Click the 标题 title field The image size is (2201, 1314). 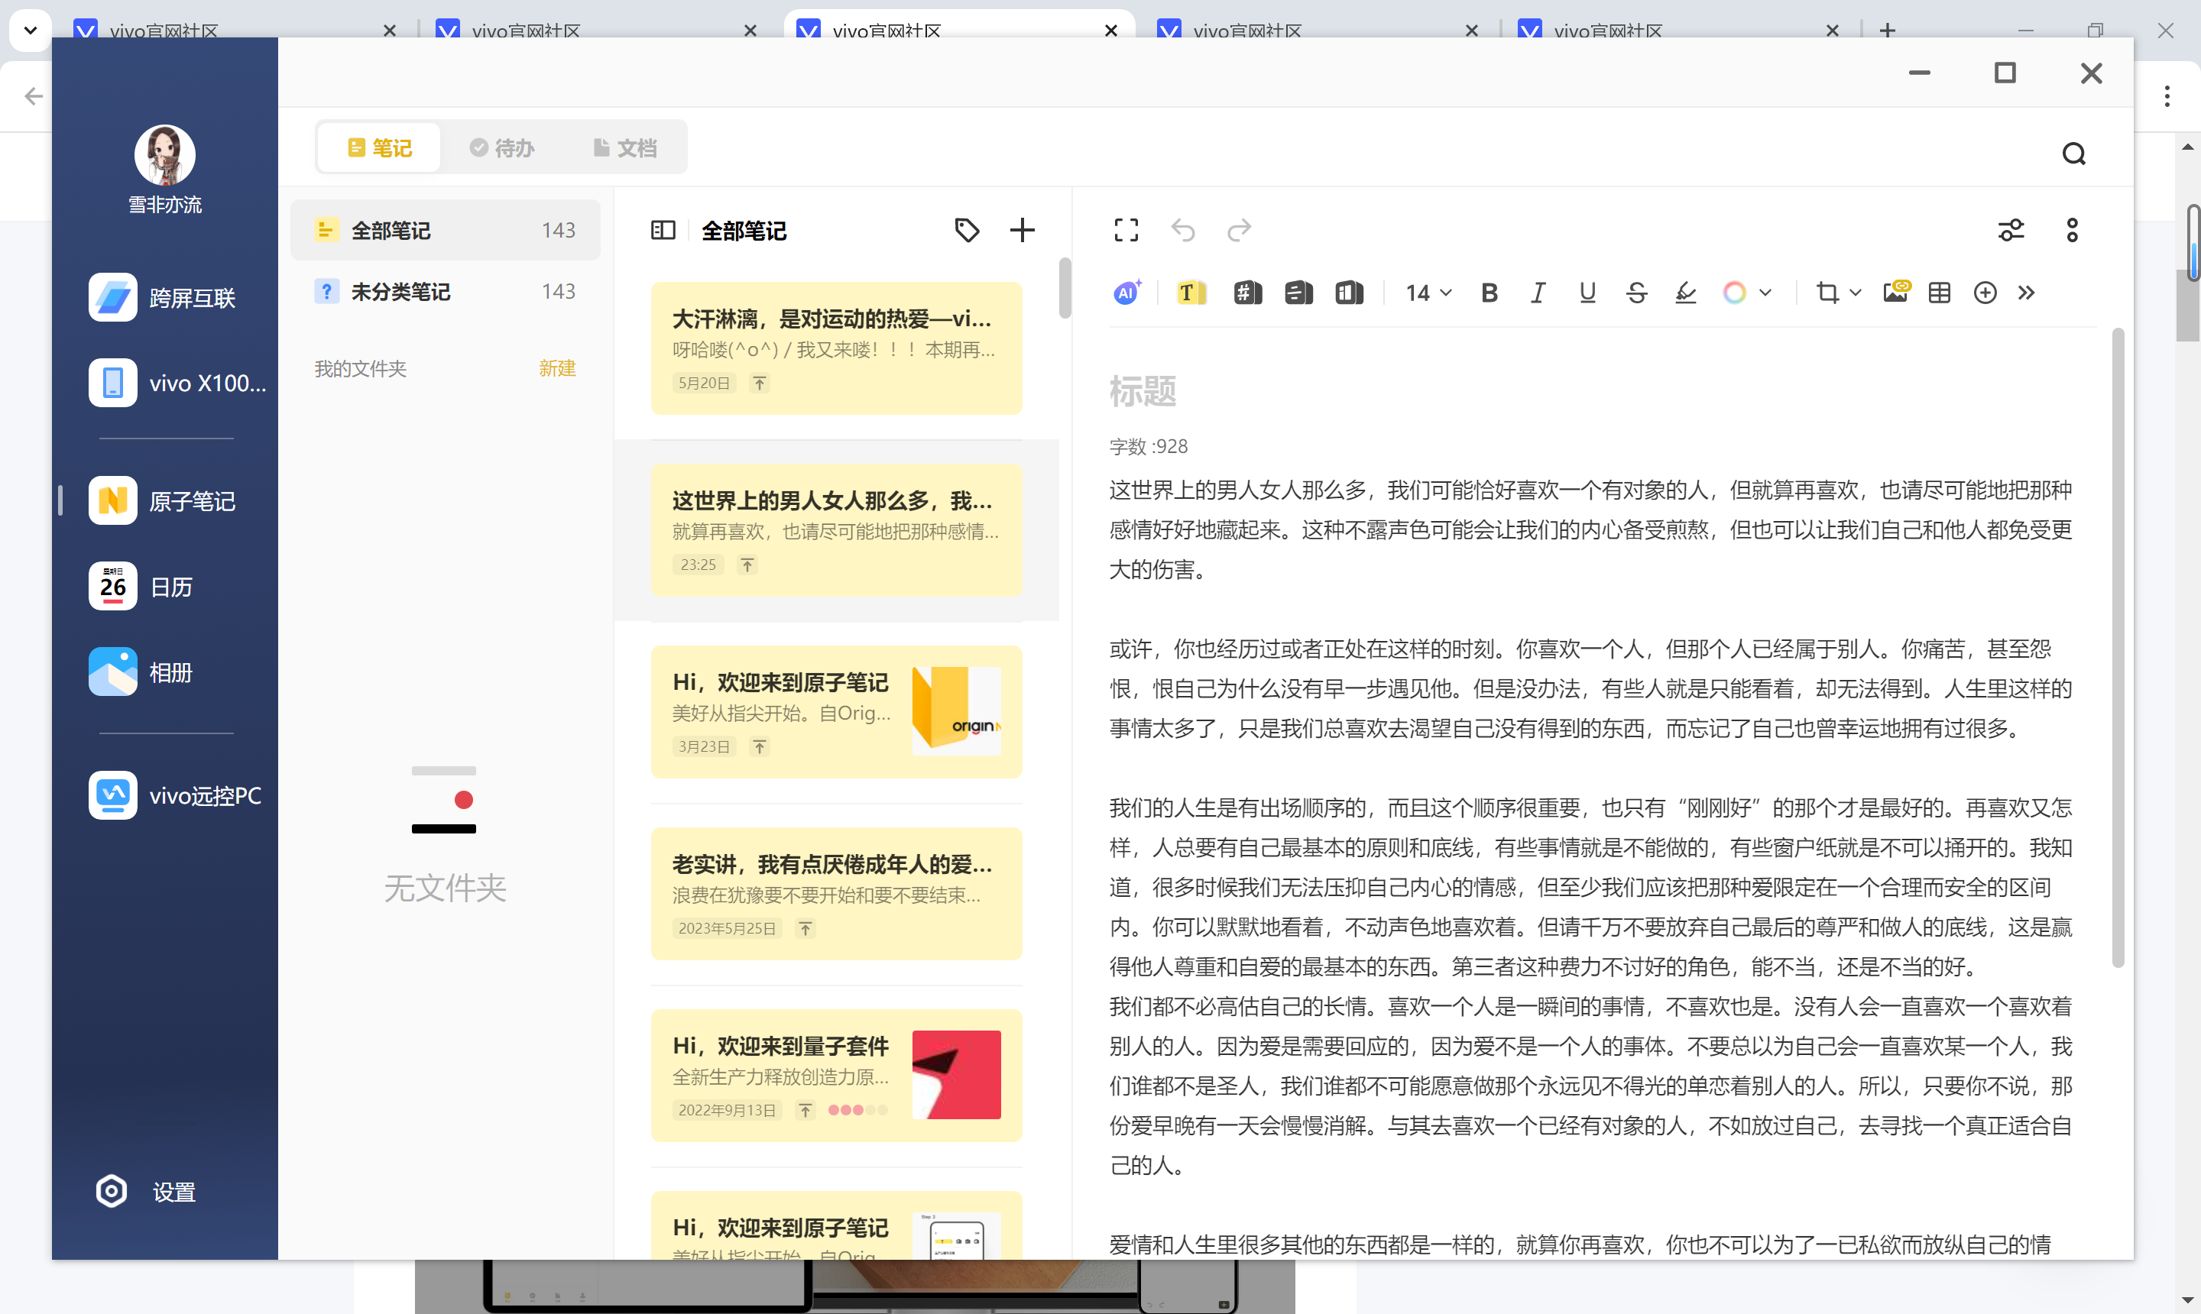[1143, 390]
